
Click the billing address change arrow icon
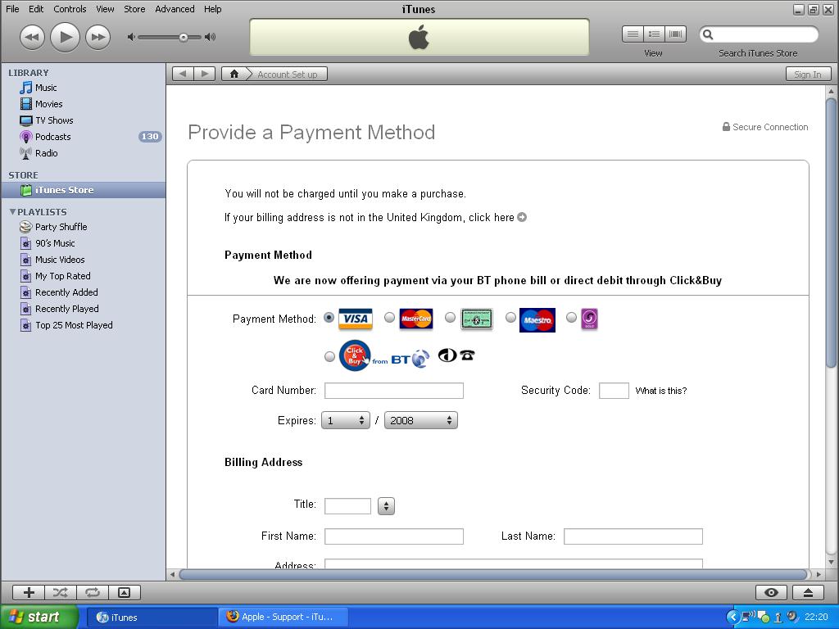pos(522,217)
